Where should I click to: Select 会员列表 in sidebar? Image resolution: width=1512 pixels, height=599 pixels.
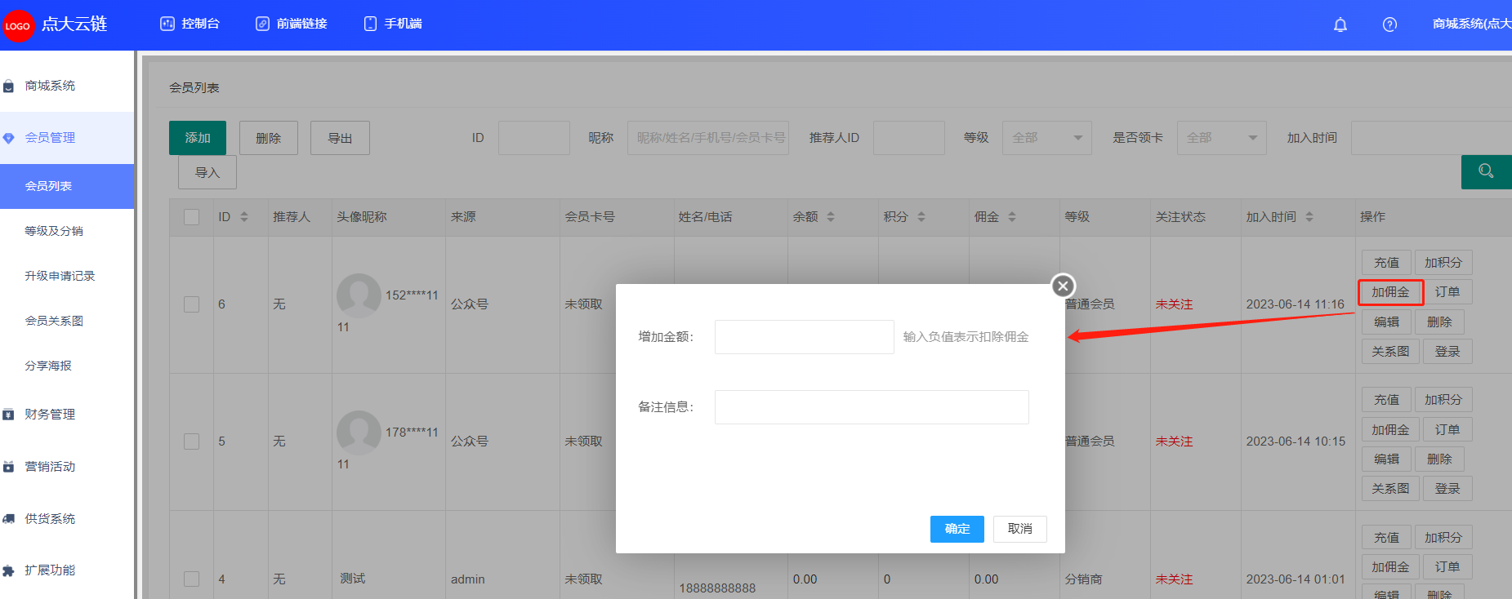coord(67,186)
